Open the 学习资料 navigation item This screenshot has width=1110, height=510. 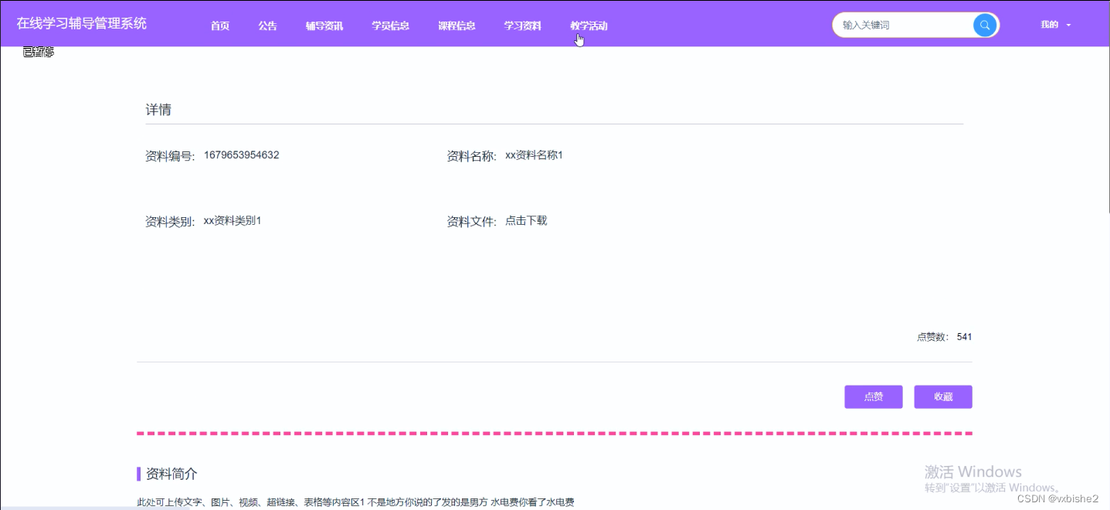(523, 25)
